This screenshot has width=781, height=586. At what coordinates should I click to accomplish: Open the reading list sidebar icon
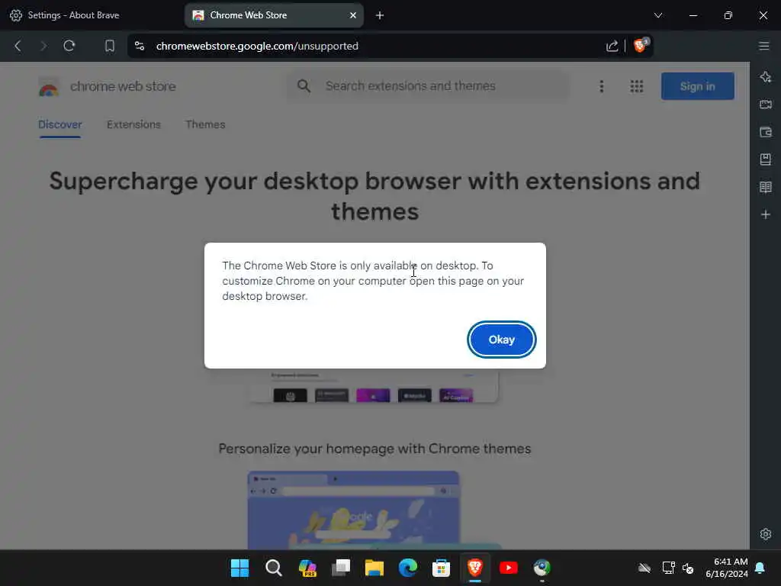766,187
